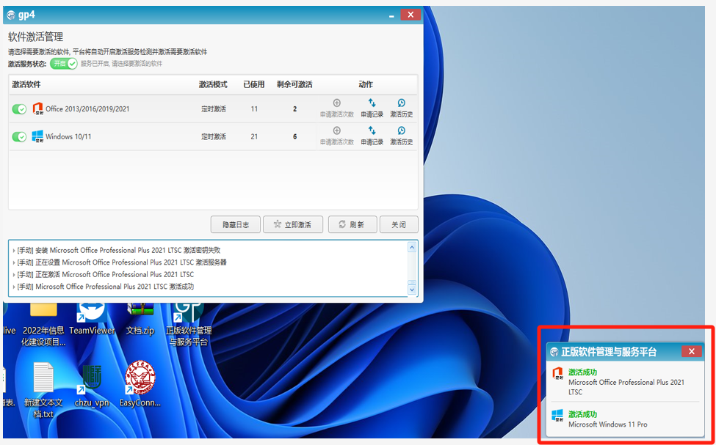716x445 pixels.
Task: Click the 已使用 column header
Action: coord(254,84)
